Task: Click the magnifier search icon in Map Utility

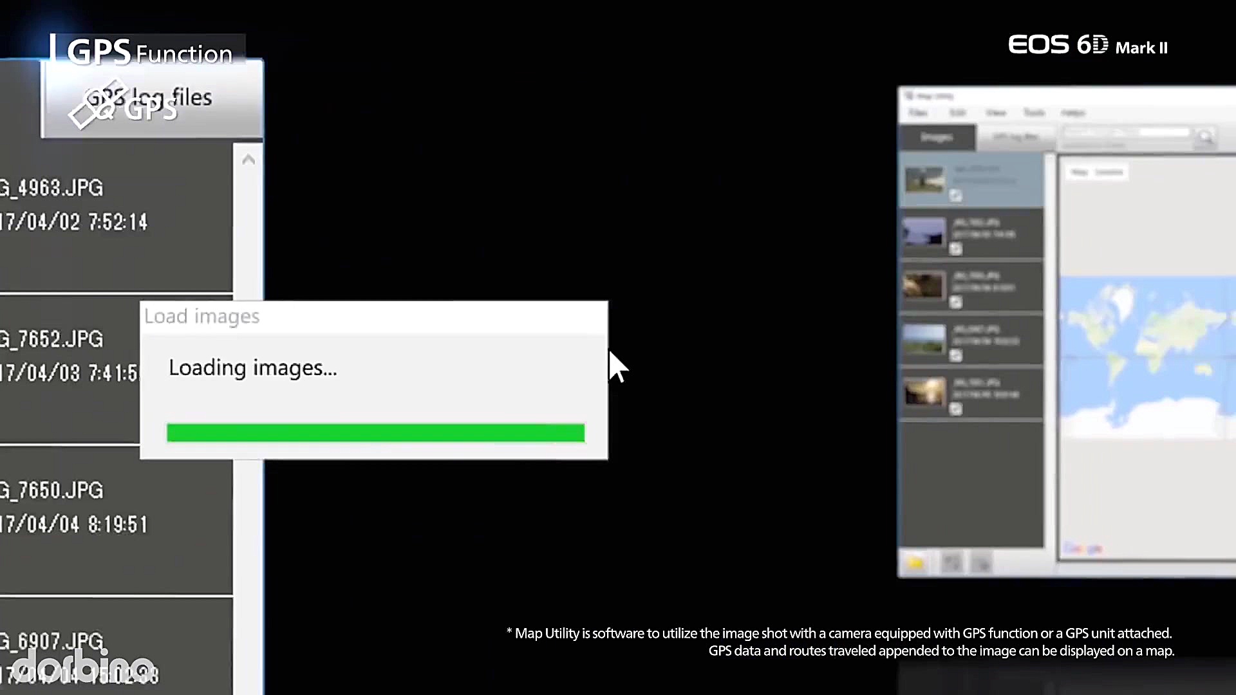Action: (1205, 136)
